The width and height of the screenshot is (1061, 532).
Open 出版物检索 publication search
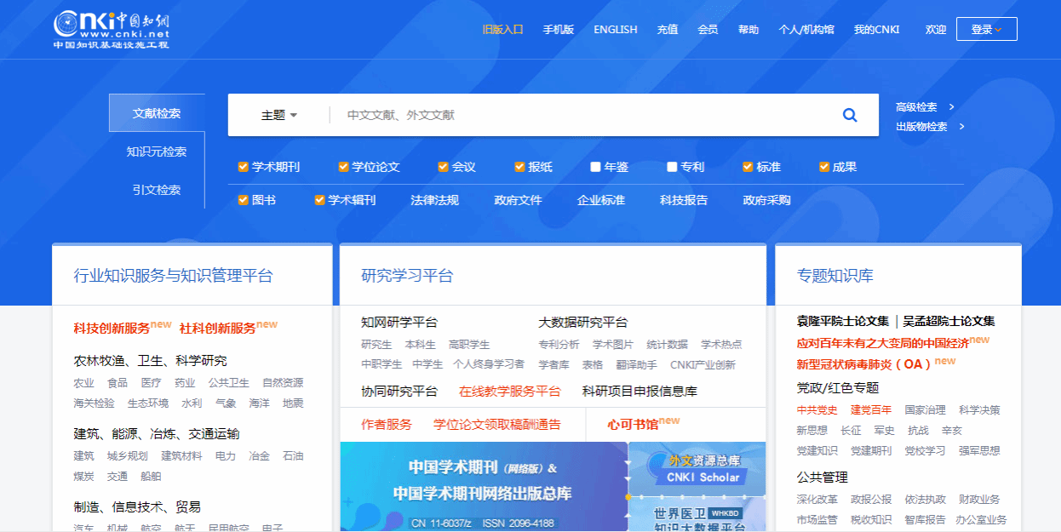point(930,127)
